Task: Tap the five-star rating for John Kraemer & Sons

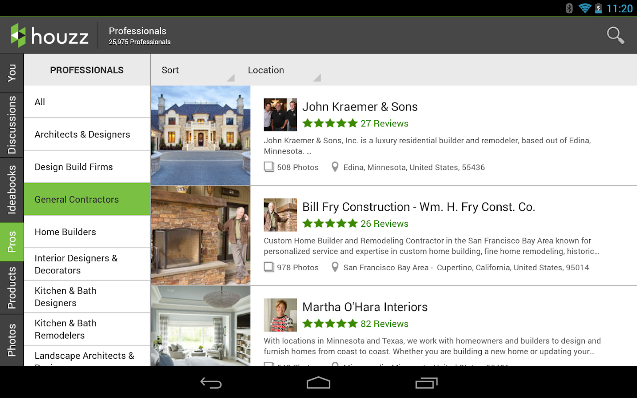Action: point(330,123)
